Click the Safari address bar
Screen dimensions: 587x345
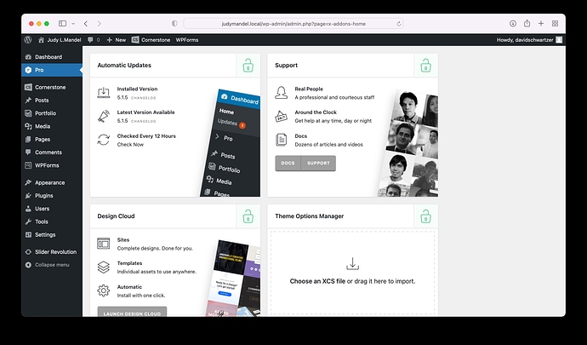pos(293,24)
